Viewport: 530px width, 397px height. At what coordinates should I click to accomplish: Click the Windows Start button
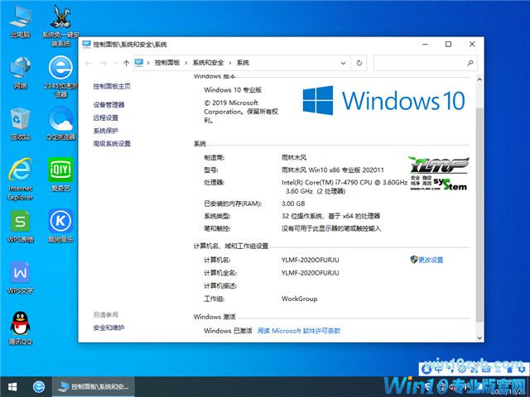(12, 387)
